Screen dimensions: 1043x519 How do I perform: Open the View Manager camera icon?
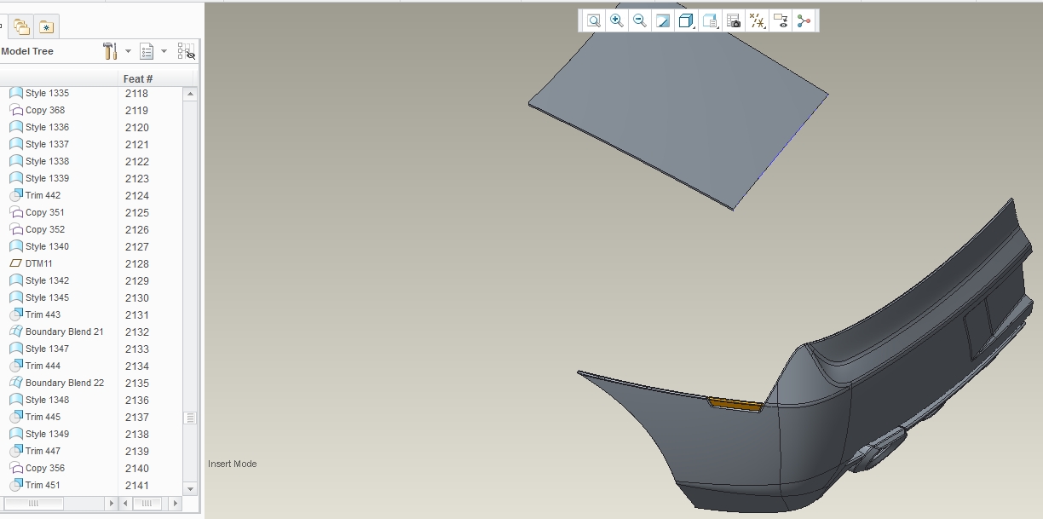[734, 20]
